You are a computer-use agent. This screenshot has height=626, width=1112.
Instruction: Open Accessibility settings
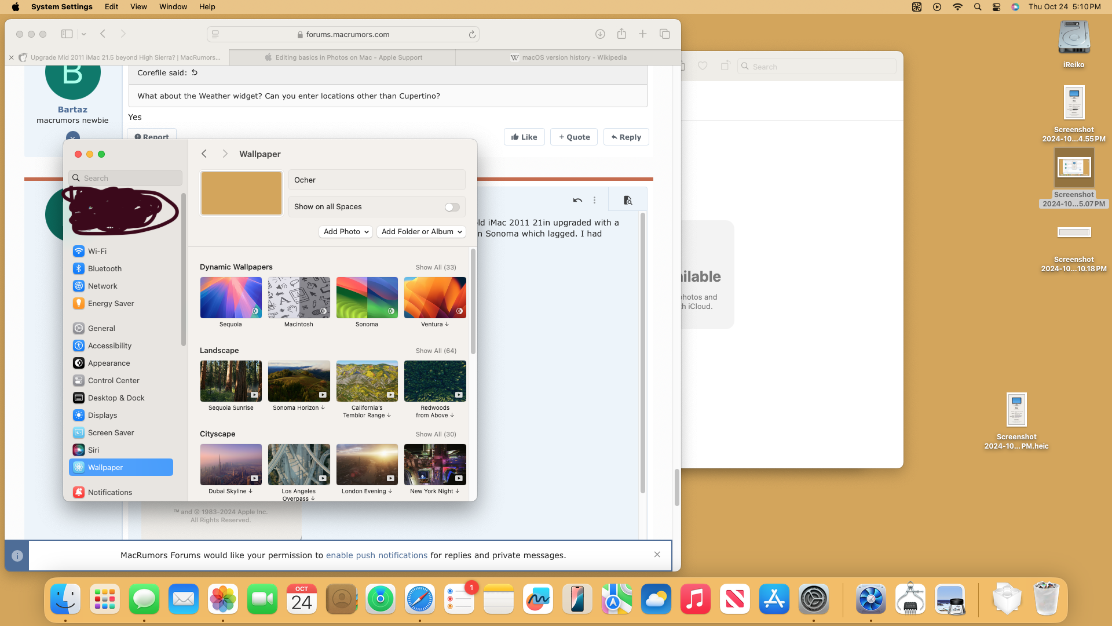click(109, 345)
